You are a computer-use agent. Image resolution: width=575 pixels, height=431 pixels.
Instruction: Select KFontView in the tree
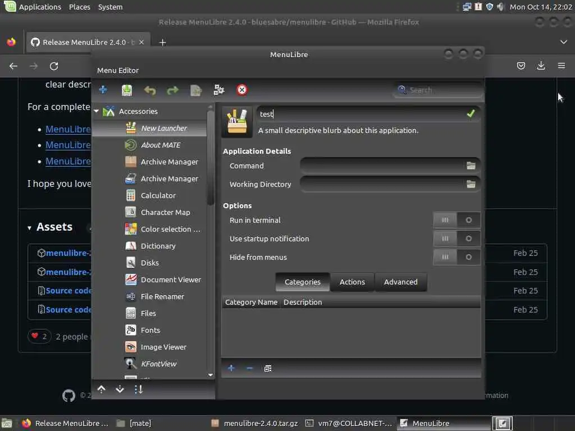coord(159,364)
